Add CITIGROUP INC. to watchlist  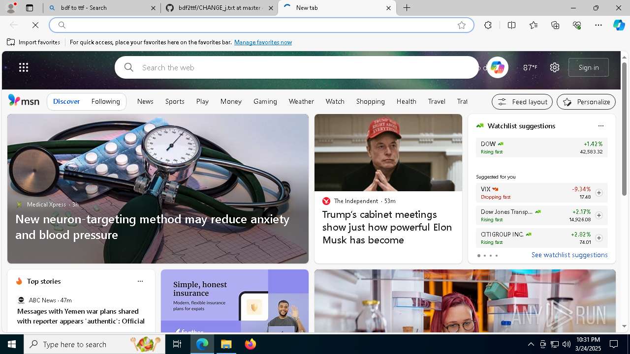[x=598, y=238]
